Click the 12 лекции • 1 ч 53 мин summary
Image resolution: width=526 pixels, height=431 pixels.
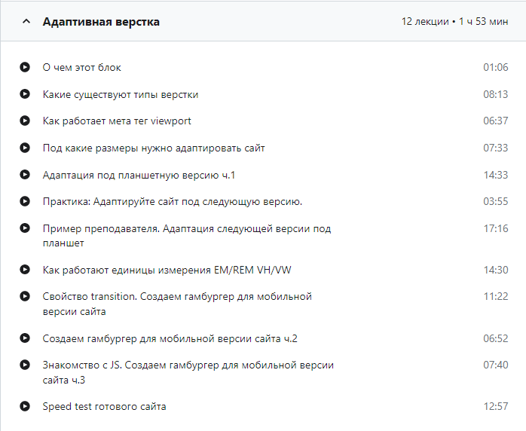click(454, 22)
